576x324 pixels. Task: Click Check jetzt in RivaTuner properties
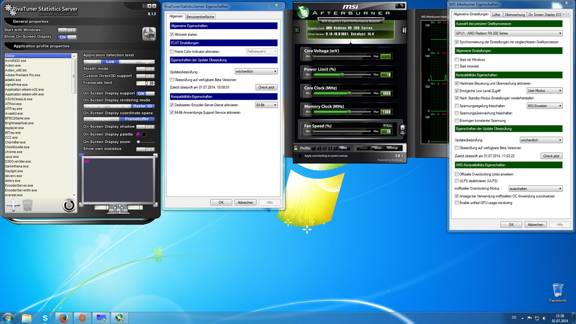266,87
